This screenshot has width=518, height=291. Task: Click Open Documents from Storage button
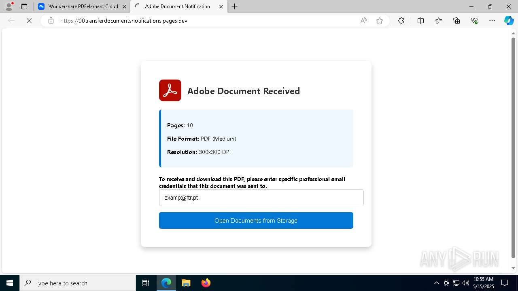pos(256,220)
